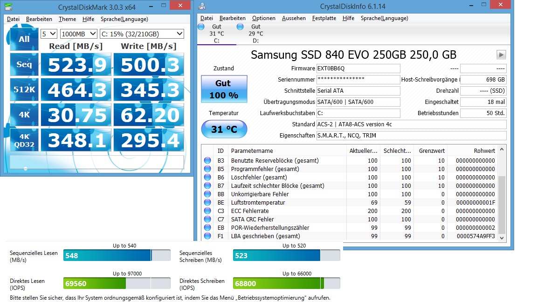This screenshot has width=537, height=302.
Task: Click status orb of BE Luftstromtemperatur row
Action: (x=207, y=202)
